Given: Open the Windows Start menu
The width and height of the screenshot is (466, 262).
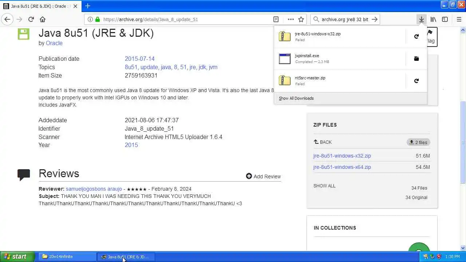Looking at the screenshot, I should (17, 257).
